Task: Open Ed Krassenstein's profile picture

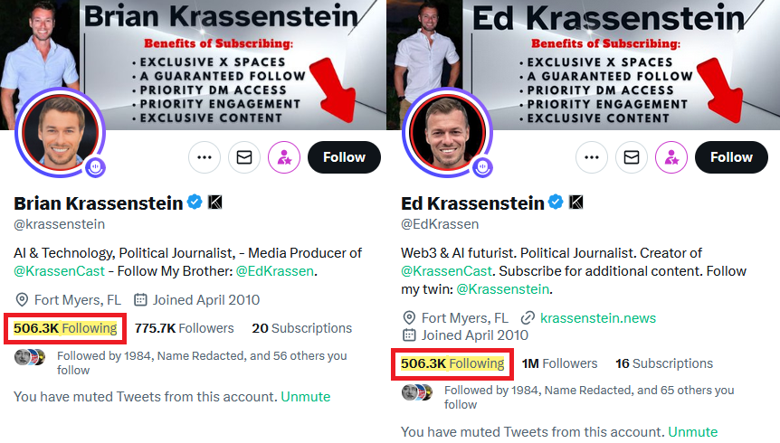Action: (448, 133)
